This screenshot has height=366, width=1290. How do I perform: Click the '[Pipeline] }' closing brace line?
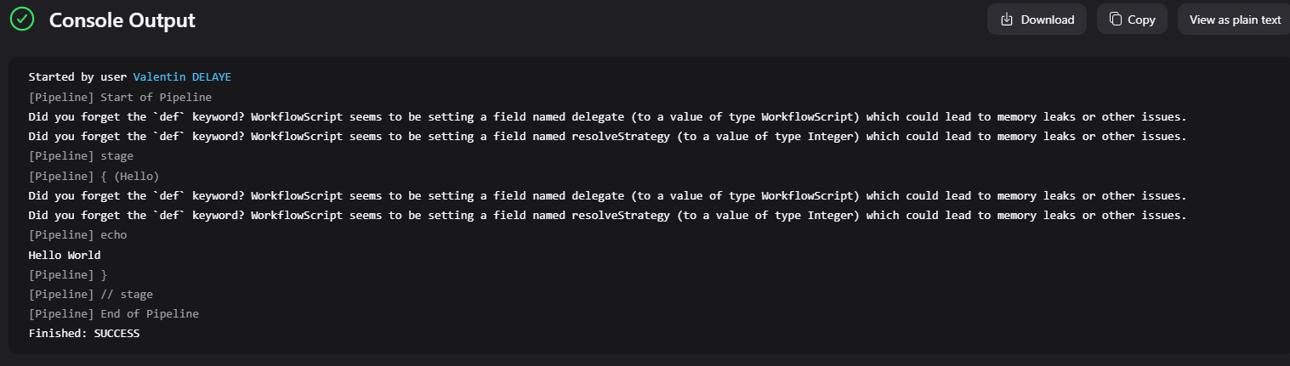coord(68,275)
